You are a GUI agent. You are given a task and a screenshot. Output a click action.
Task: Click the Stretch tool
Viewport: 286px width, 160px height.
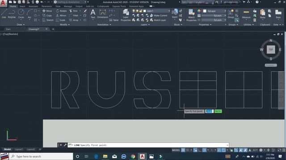pyautogui.click(x=48, y=20)
